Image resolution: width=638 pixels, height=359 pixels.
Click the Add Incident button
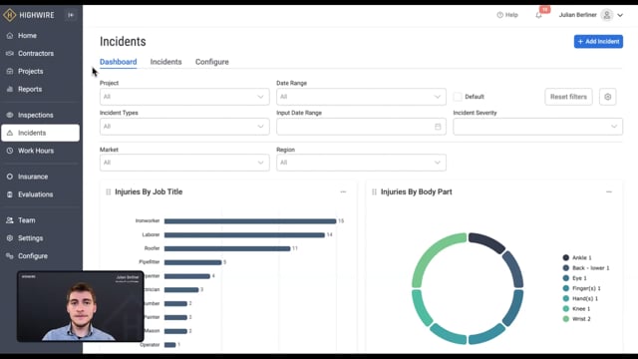[598, 42]
